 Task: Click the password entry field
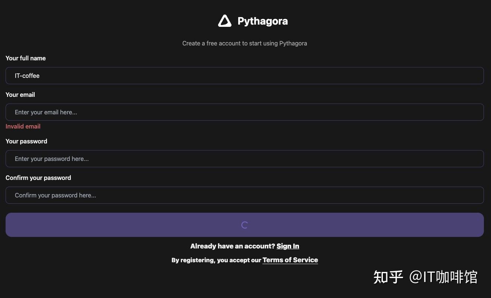tap(149, 158)
